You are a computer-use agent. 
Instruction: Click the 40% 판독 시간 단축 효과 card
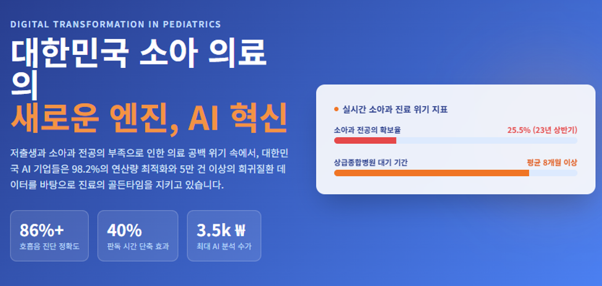point(138,236)
